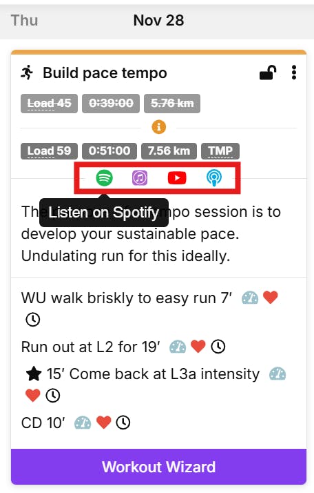Click the orange info circle icon
Image resolution: width=314 pixels, height=493 pixels.
[x=159, y=127]
